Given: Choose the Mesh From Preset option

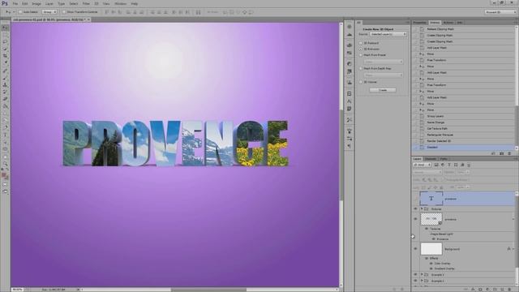Looking at the screenshot, I should [x=361, y=55].
